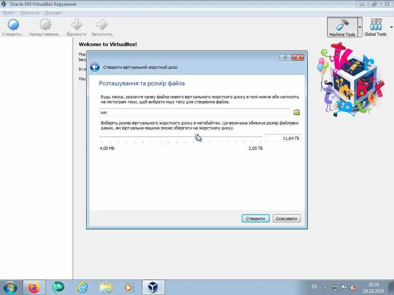
Task: Click the Створити button in dialog
Action: tap(255, 219)
